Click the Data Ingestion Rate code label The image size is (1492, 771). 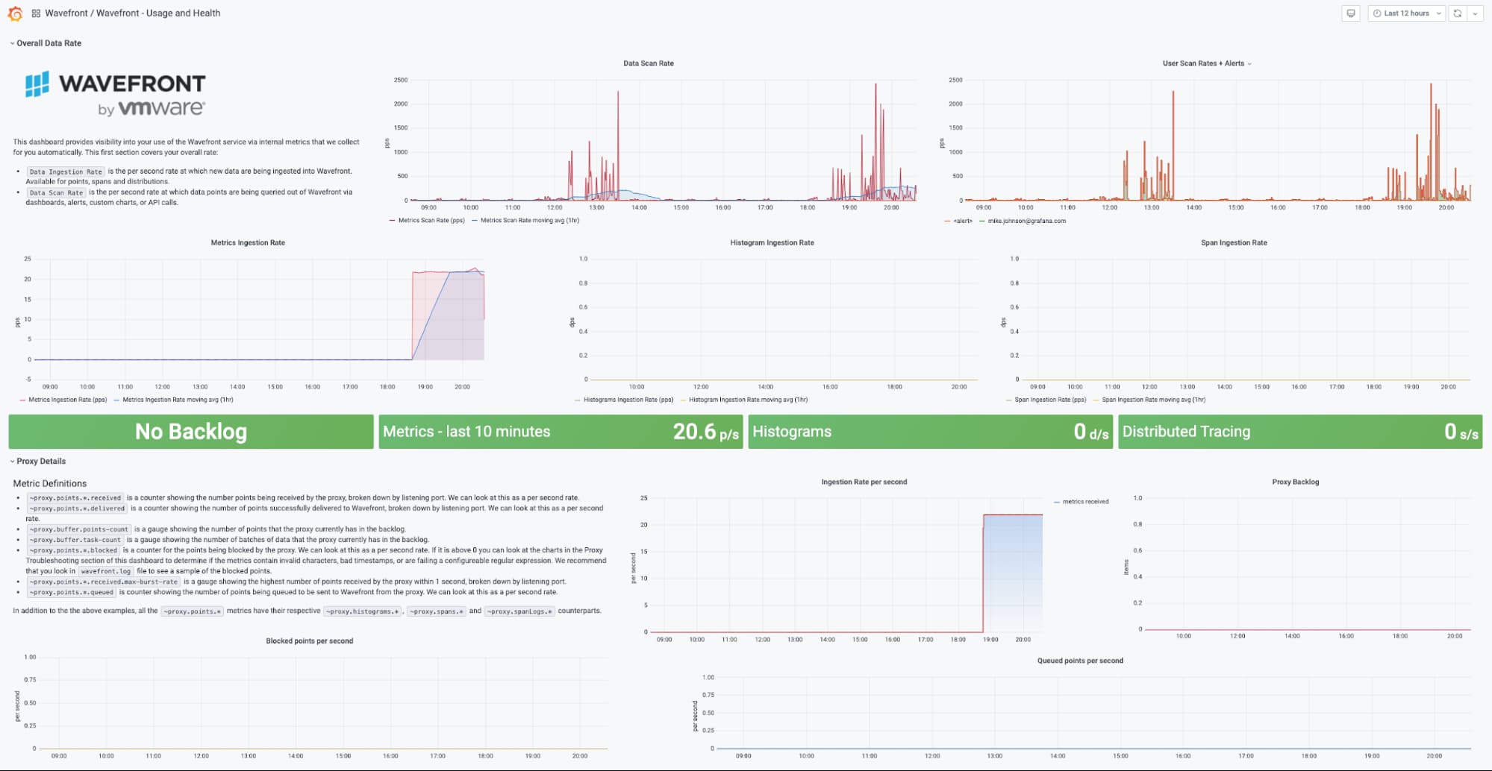click(66, 172)
